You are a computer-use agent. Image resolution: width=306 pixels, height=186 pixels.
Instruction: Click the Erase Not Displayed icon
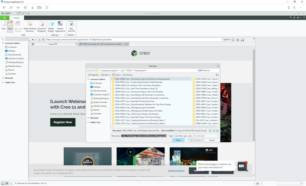tap(41, 27)
